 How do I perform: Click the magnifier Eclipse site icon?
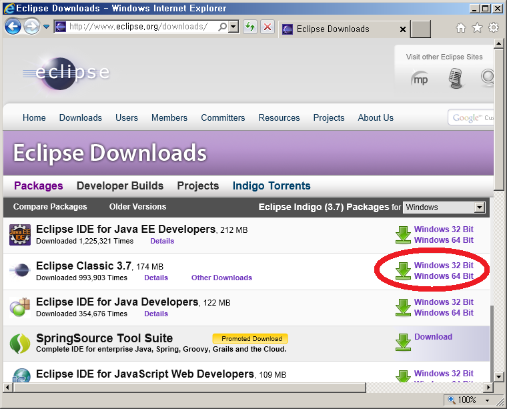487,77
